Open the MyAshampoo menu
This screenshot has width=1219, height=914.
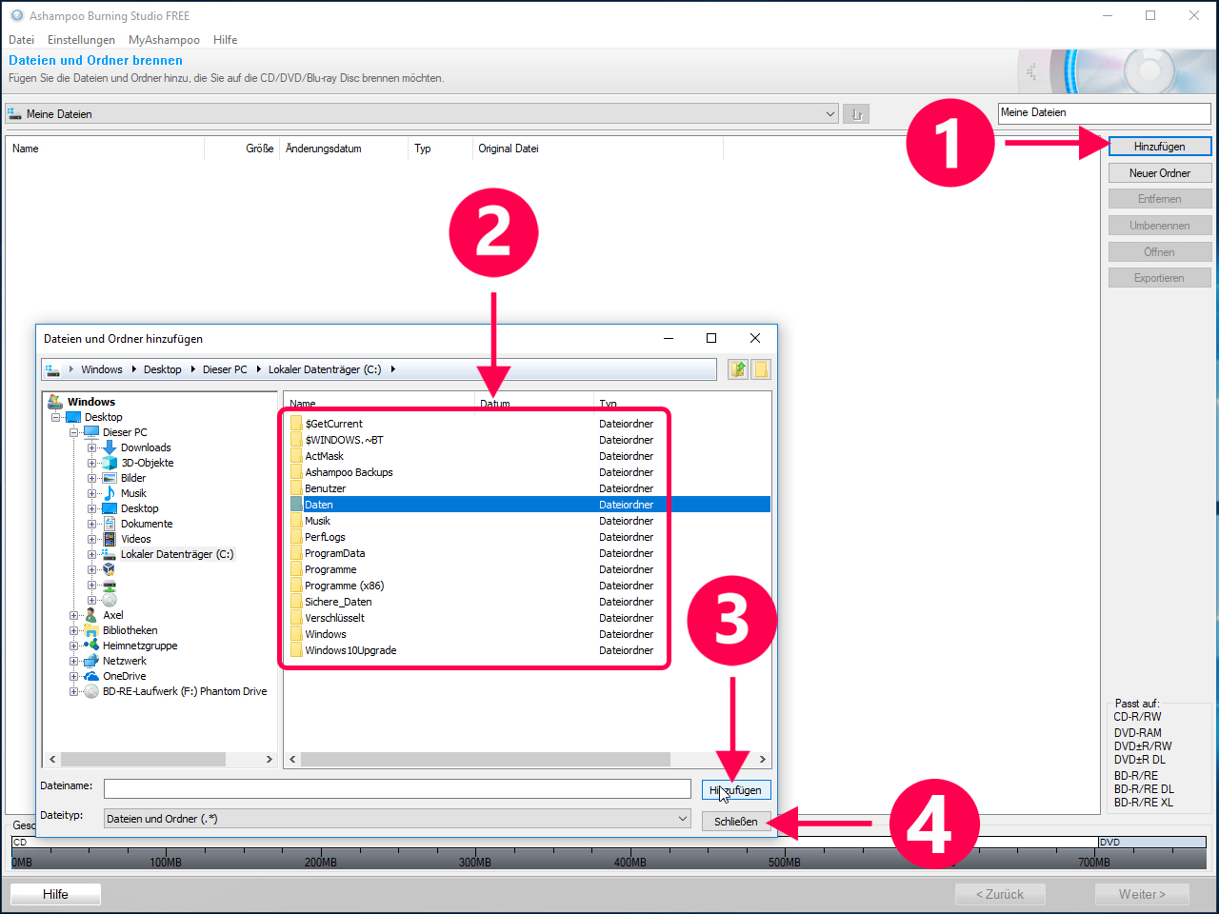pyautogui.click(x=164, y=40)
